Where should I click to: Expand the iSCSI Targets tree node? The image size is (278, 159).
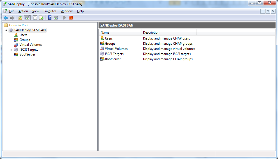click(11, 50)
